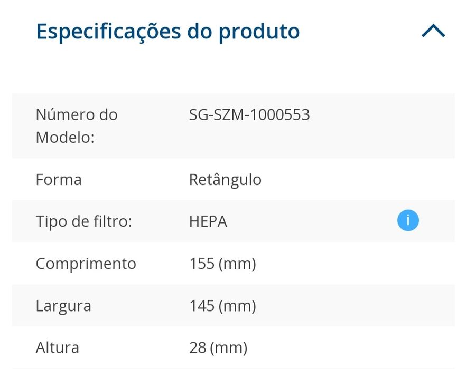Viewport: 466px width, 369px height.
Task: Click the Largura label
Action: (63, 306)
